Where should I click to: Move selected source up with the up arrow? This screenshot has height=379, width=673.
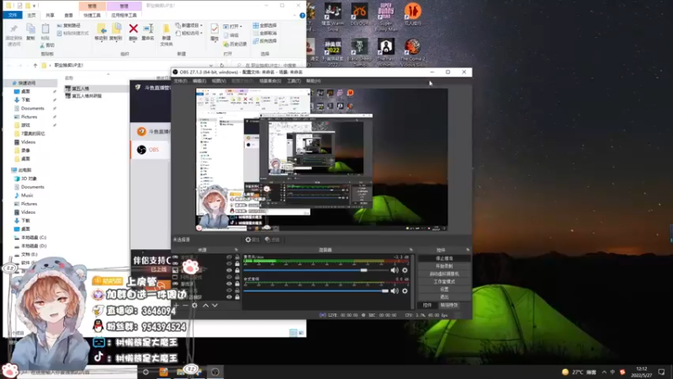click(205, 305)
